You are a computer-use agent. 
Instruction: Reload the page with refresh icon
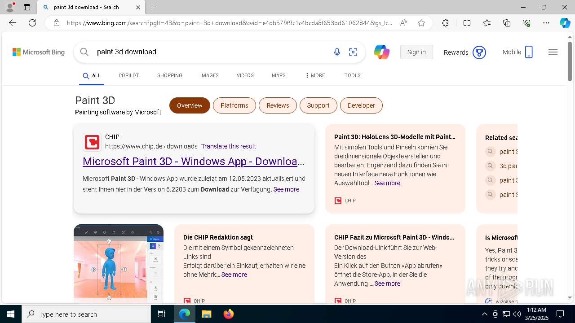32,23
